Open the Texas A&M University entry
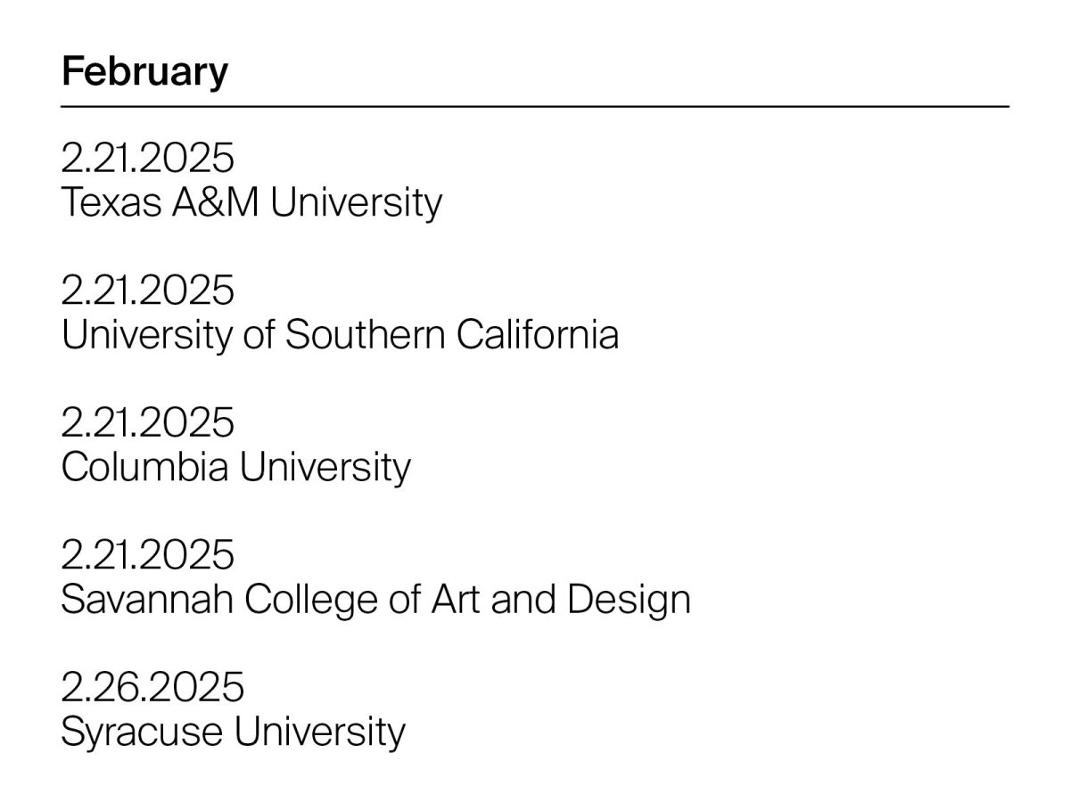 [251, 202]
